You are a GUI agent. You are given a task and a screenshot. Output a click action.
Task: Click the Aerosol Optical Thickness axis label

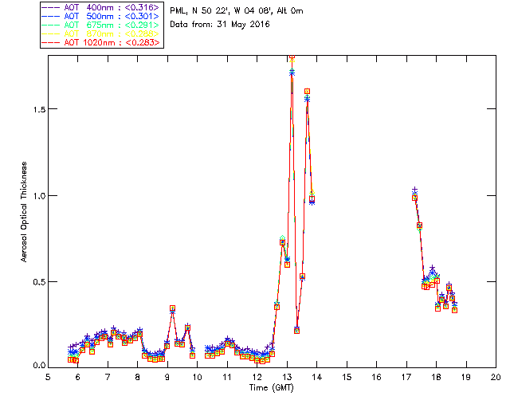pos(24,212)
